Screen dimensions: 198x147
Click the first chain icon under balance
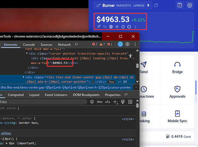(x=99, y=27)
